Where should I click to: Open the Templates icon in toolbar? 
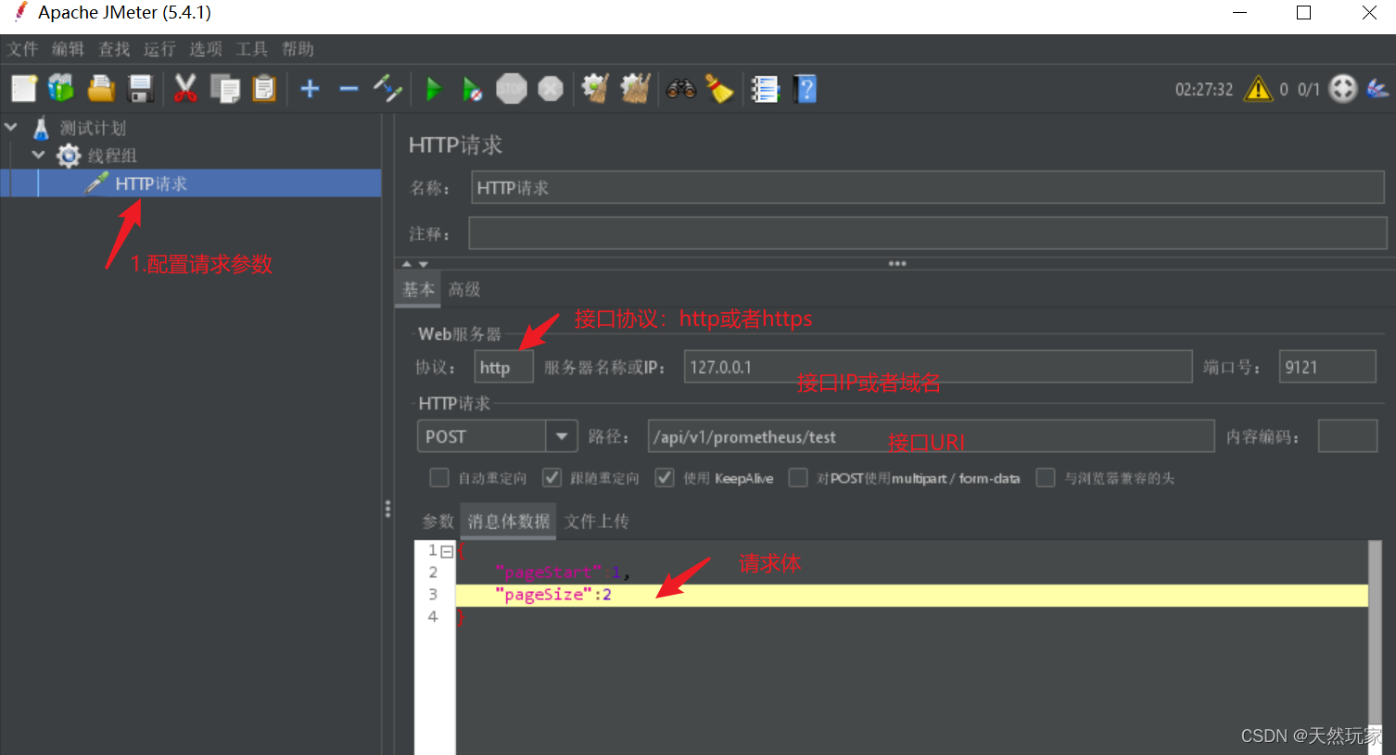61,89
